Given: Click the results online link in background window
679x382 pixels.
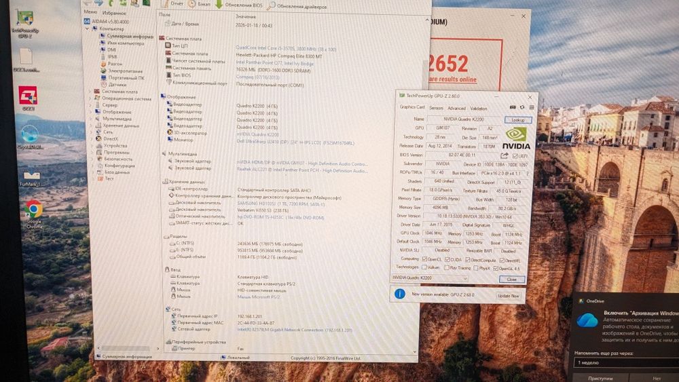Looking at the screenshot, I should pos(452,79).
